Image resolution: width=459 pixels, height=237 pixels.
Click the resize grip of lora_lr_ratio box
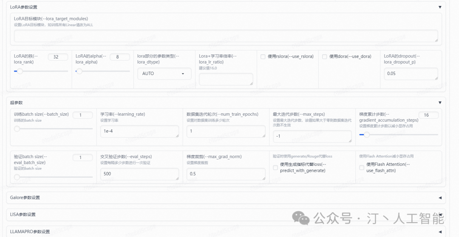click(251, 84)
